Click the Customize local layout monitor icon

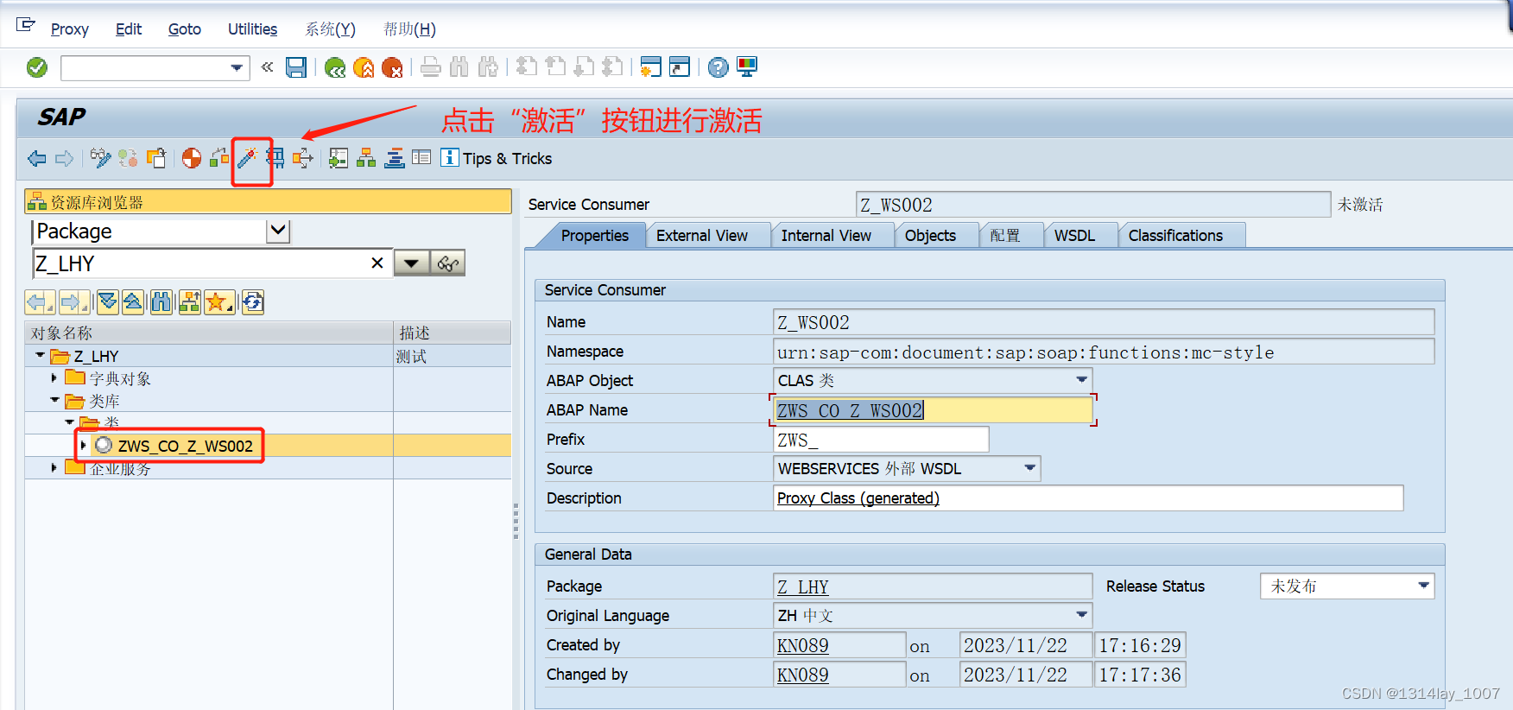pos(747,67)
